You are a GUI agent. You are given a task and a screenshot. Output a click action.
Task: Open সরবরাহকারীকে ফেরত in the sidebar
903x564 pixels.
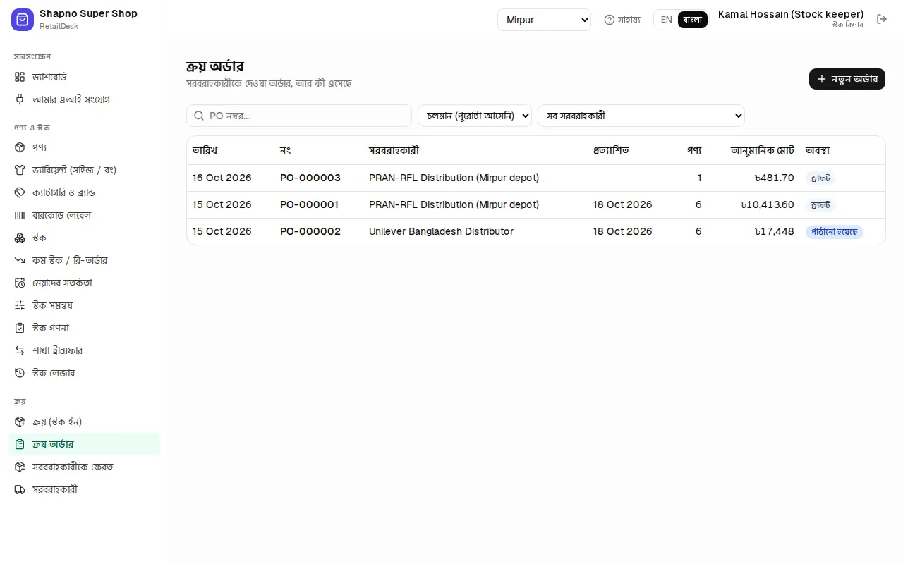click(84, 467)
